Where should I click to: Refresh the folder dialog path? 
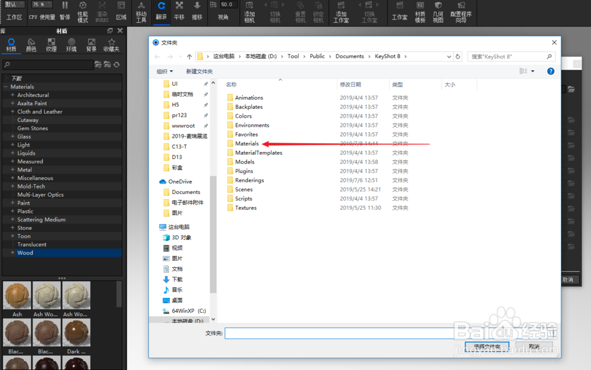coord(457,57)
